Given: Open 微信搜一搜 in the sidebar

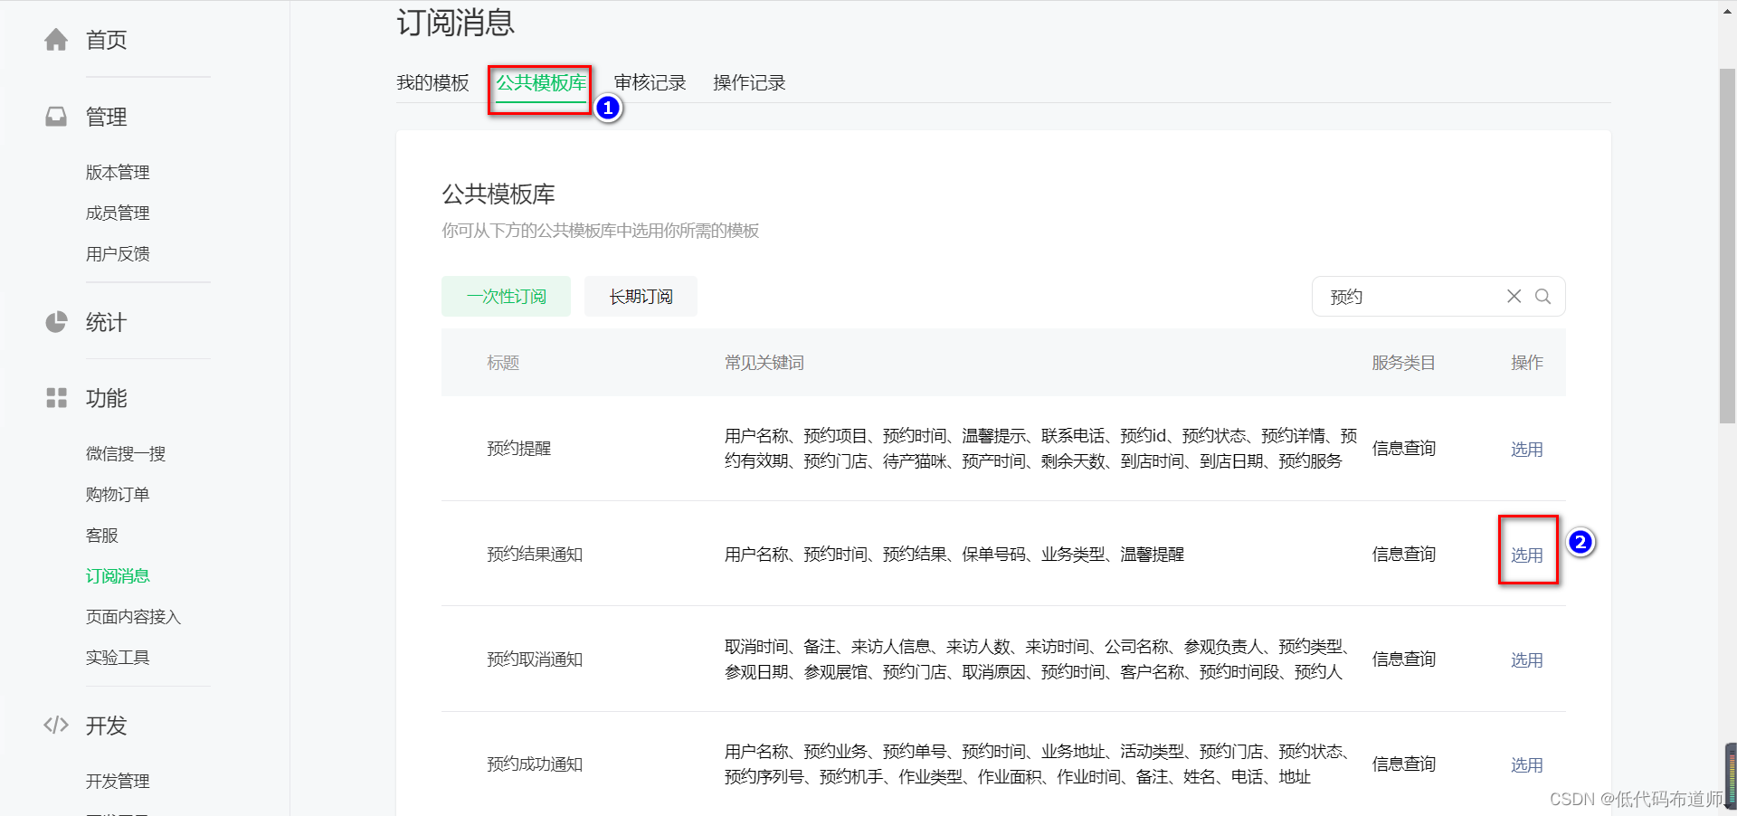Looking at the screenshot, I should coord(126,453).
